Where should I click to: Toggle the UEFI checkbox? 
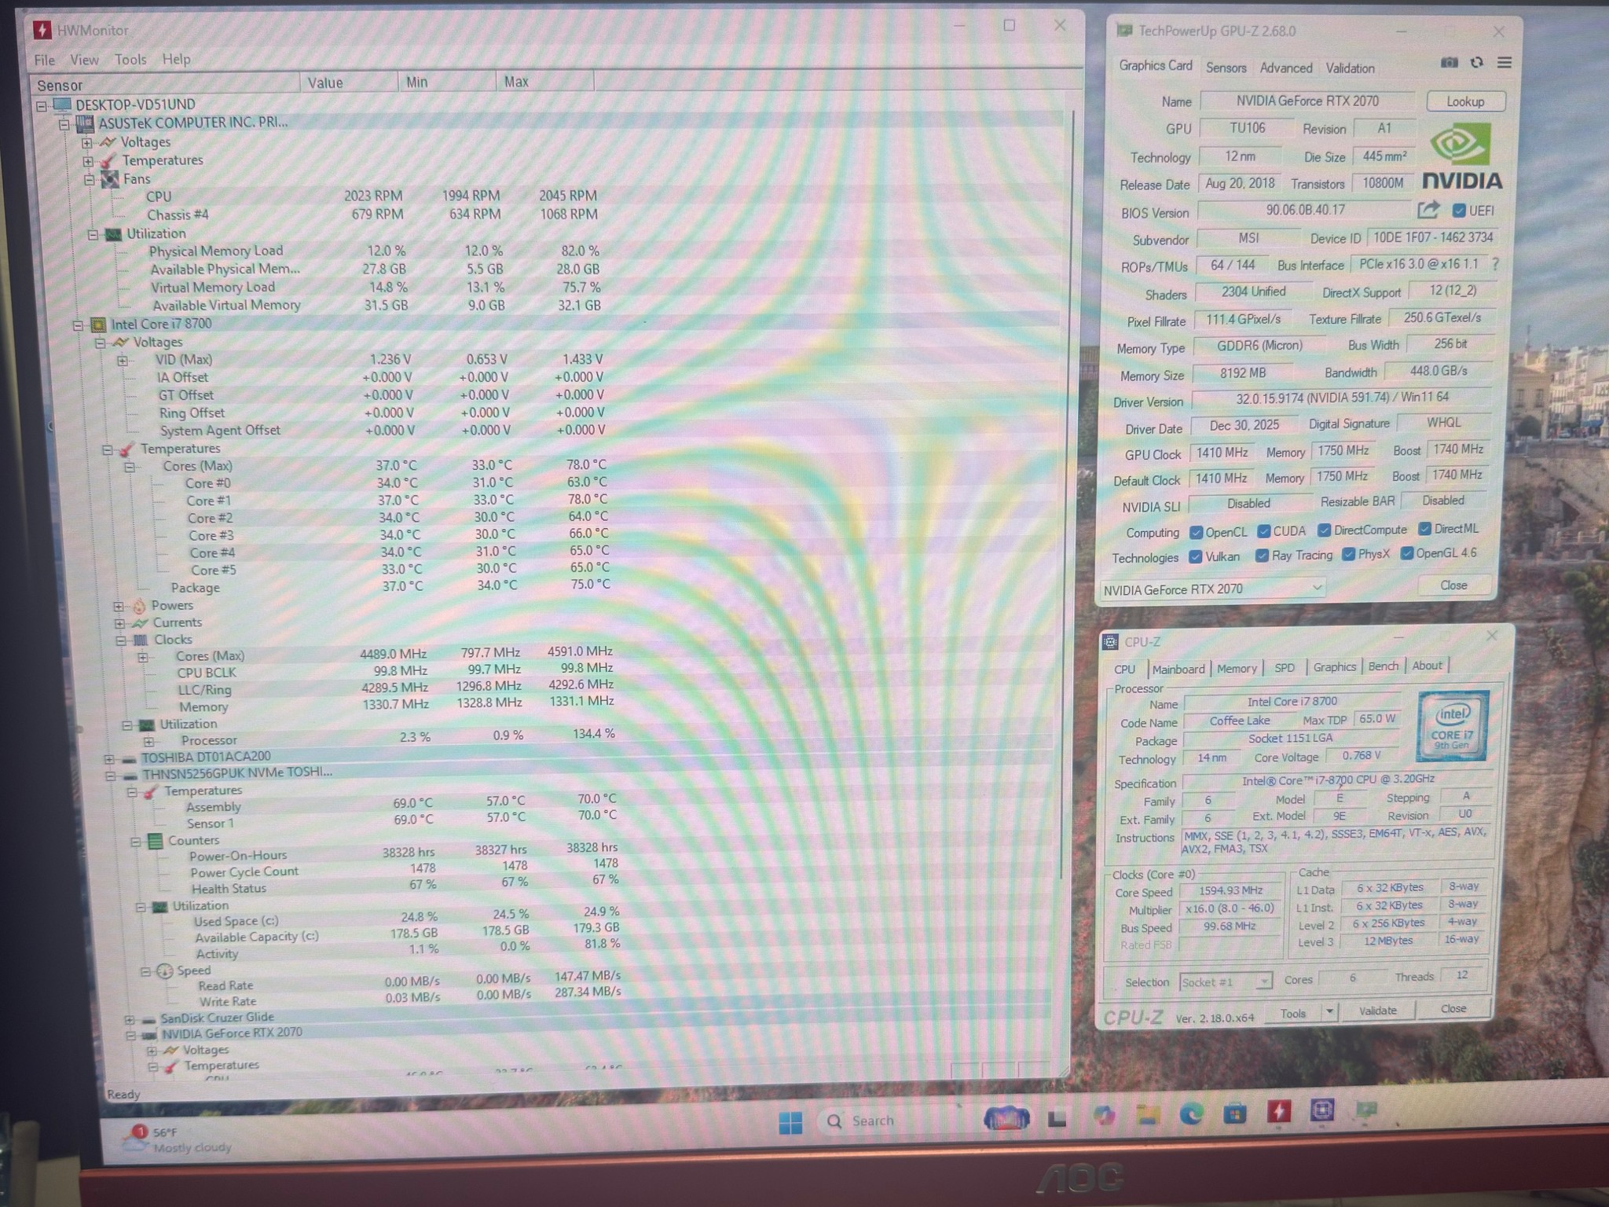pos(1458,211)
